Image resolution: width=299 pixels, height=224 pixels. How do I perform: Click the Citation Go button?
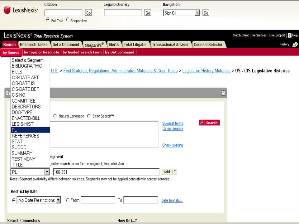tap(88, 13)
